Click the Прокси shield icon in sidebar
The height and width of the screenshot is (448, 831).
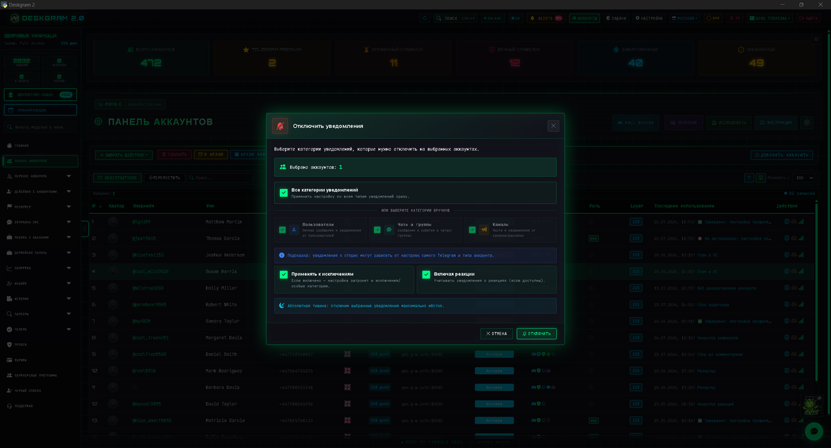9,345
